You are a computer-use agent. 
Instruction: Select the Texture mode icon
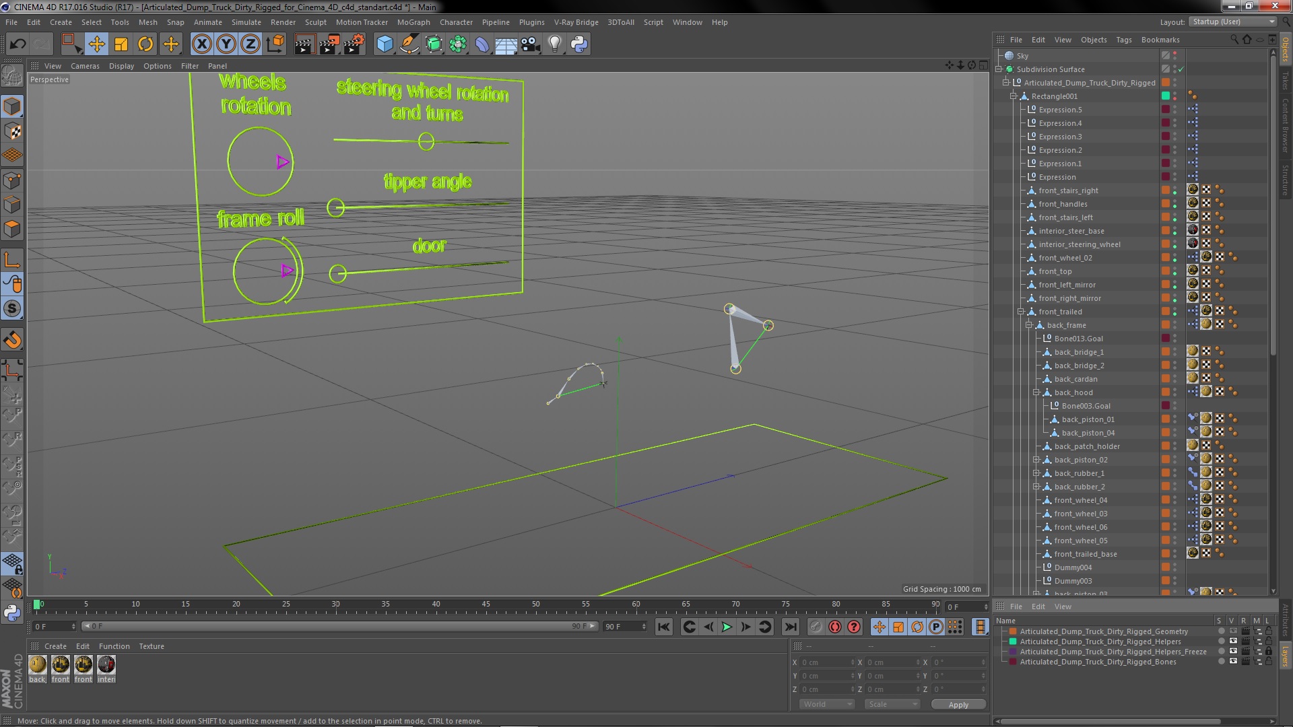tap(12, 131)
